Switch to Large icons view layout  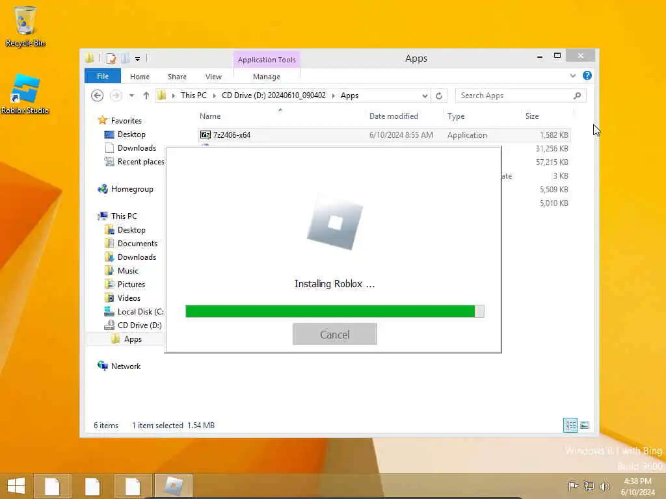tap(585, 425)
